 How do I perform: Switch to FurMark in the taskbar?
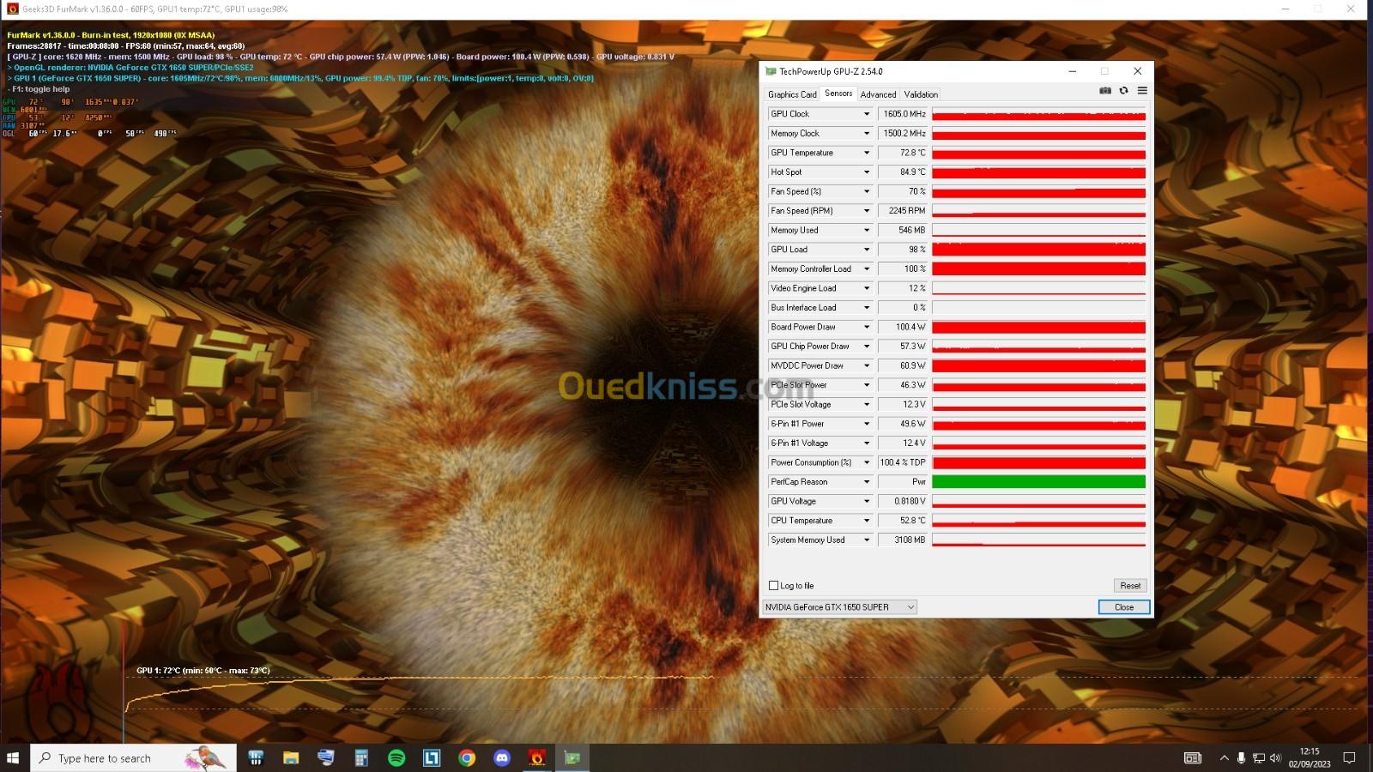click(x=537, y=757)
